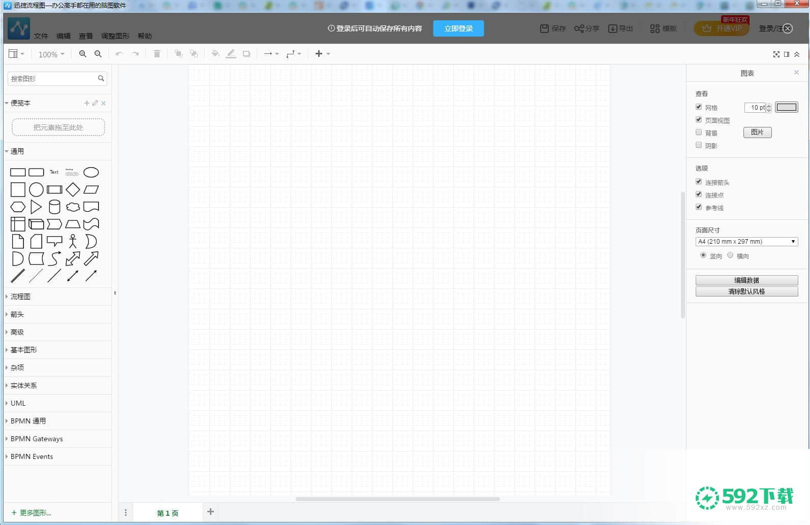This screenshot has width=810, height=525.
Task: Enable the 阴影 checkbox
Action: [699, 145]
